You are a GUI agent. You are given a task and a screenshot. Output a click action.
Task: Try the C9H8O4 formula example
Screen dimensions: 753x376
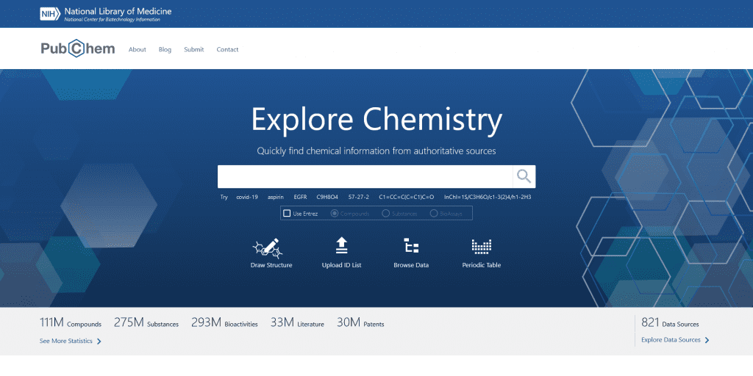327,197
